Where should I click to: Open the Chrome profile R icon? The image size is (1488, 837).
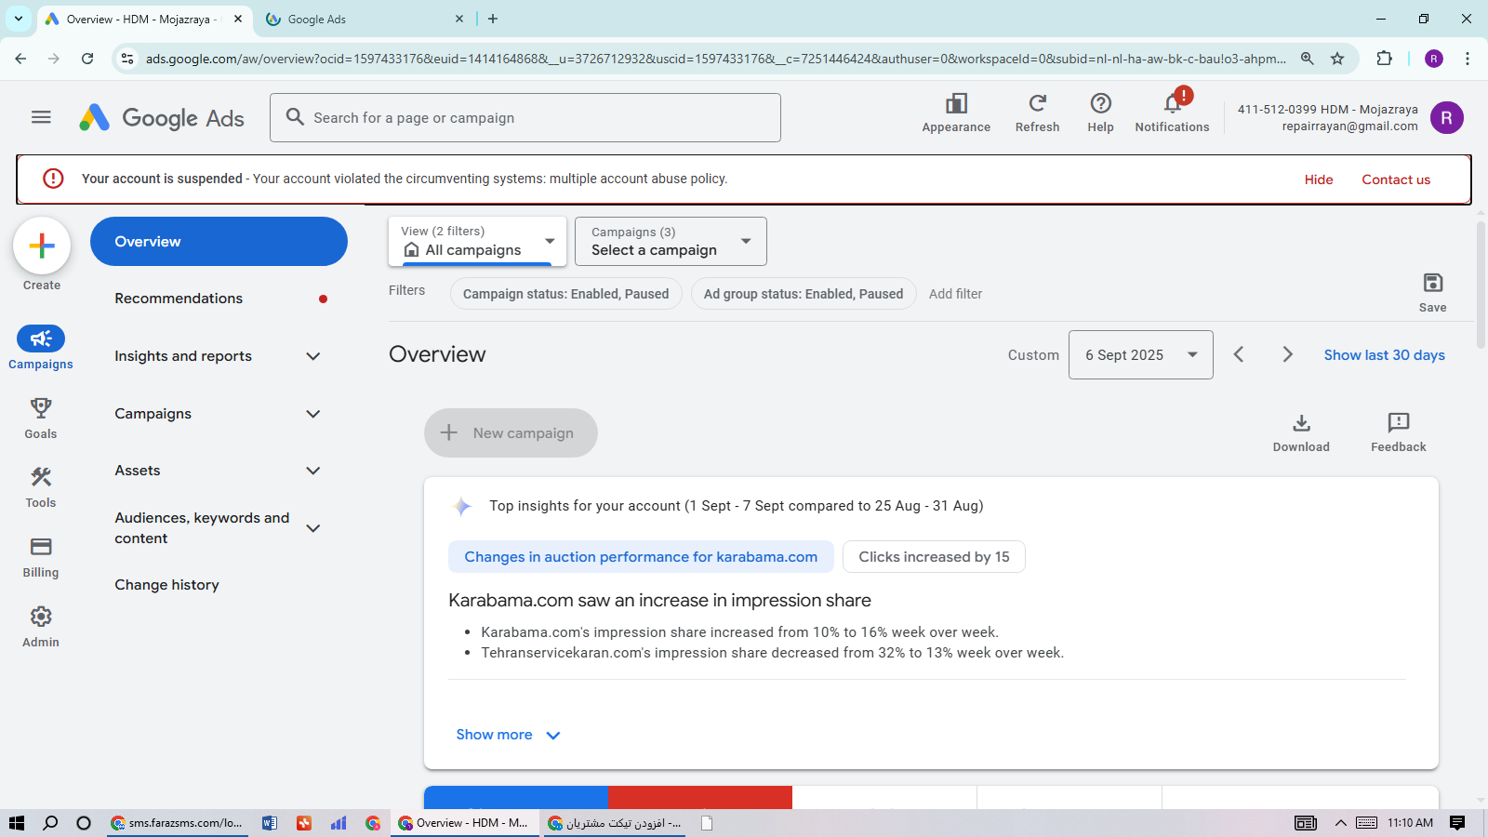coord(1434,59)
